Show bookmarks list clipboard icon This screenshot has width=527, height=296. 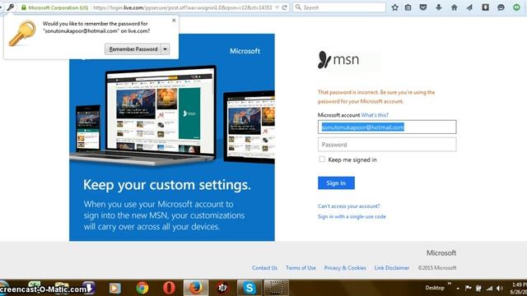pos(408,7)
